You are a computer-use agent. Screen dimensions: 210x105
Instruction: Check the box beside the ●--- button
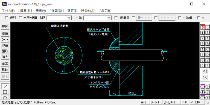[x=133, y=18]
